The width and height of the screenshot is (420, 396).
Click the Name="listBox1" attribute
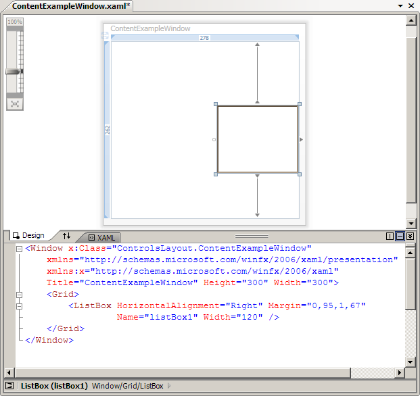pyautogui.click(x=157, y=317)
